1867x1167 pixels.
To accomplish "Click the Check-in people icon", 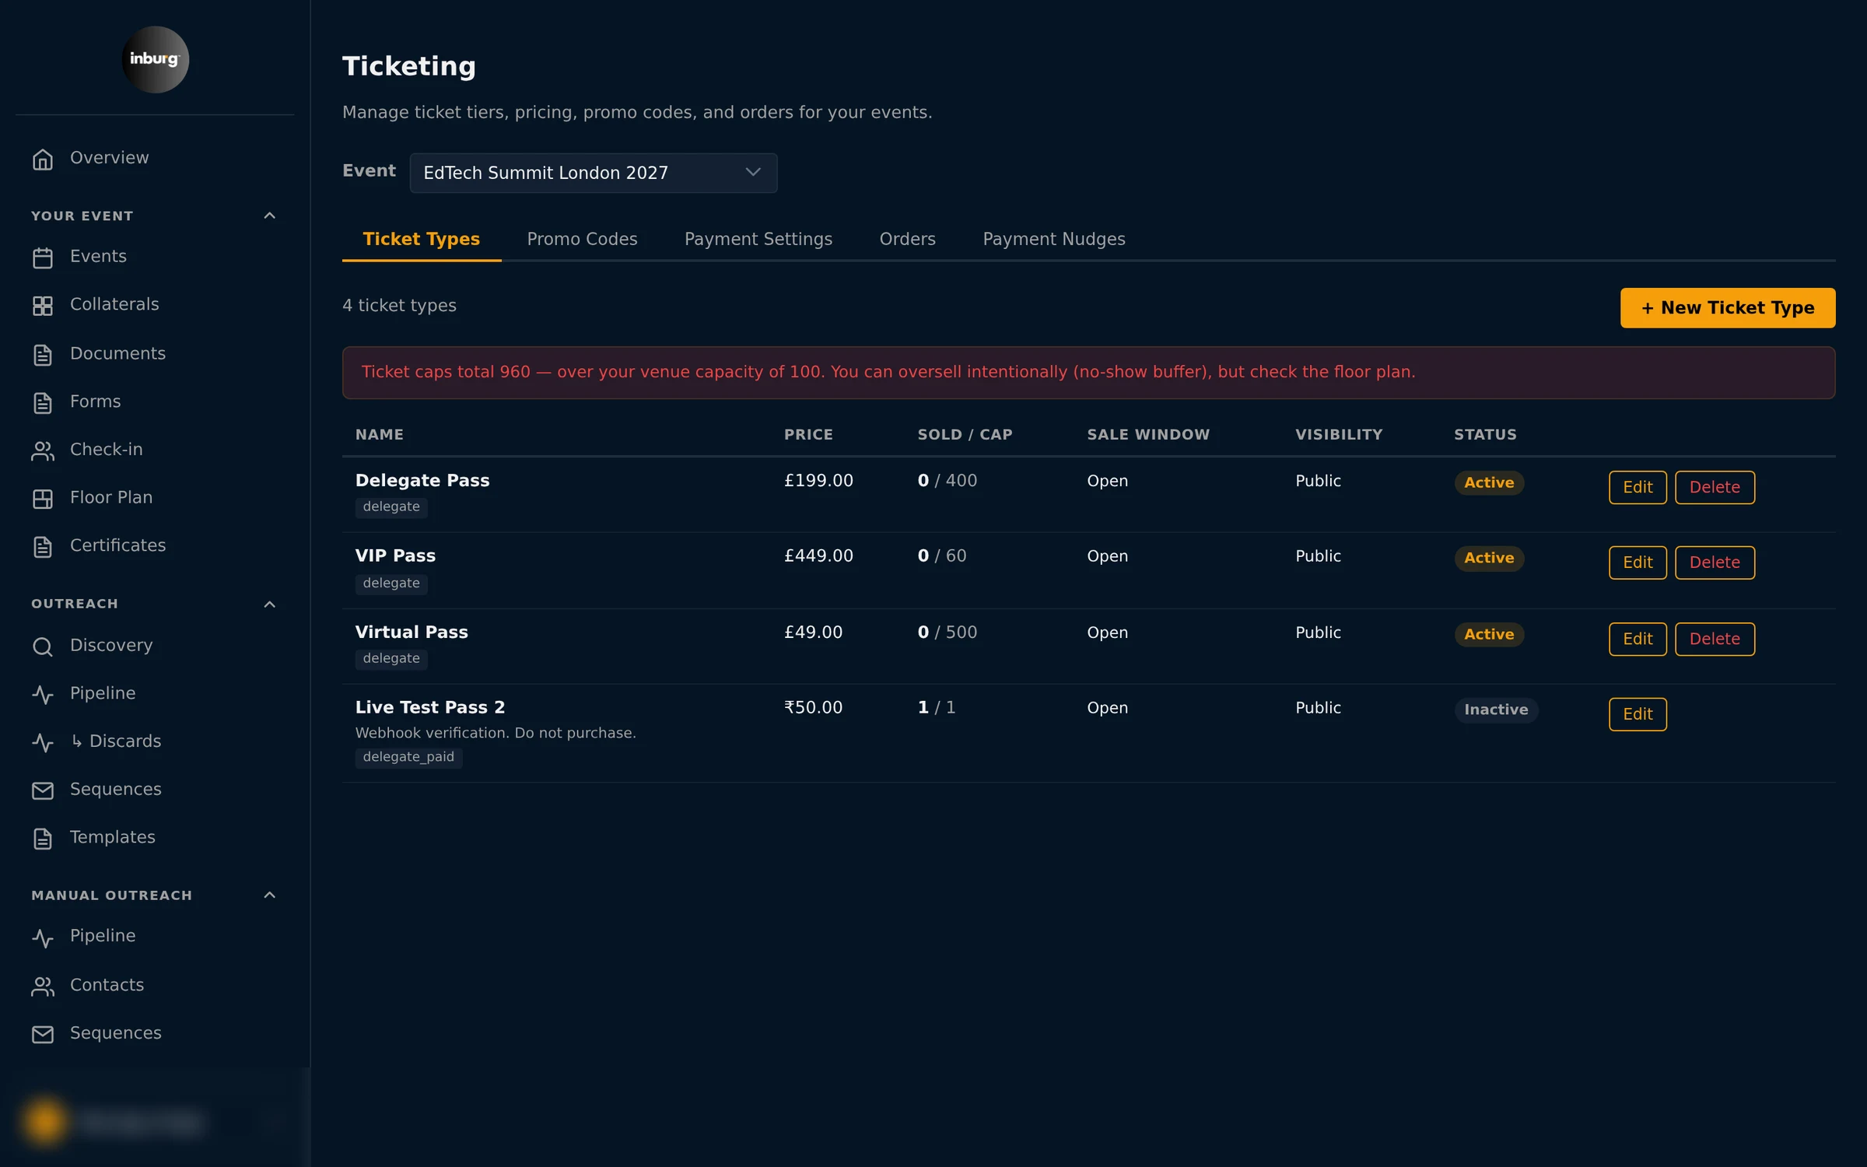I will pyautogui.click(x=43, y=450).
